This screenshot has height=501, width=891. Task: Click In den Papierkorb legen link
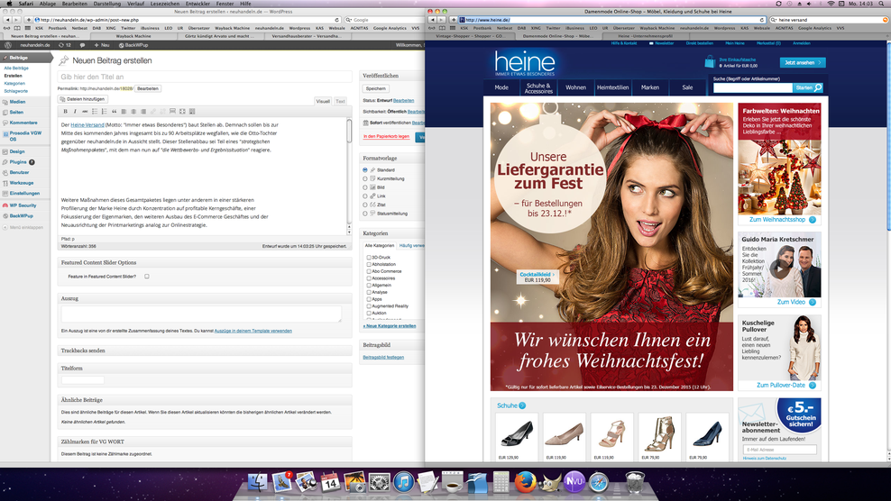pyautogui.click(x=386, y=136)
